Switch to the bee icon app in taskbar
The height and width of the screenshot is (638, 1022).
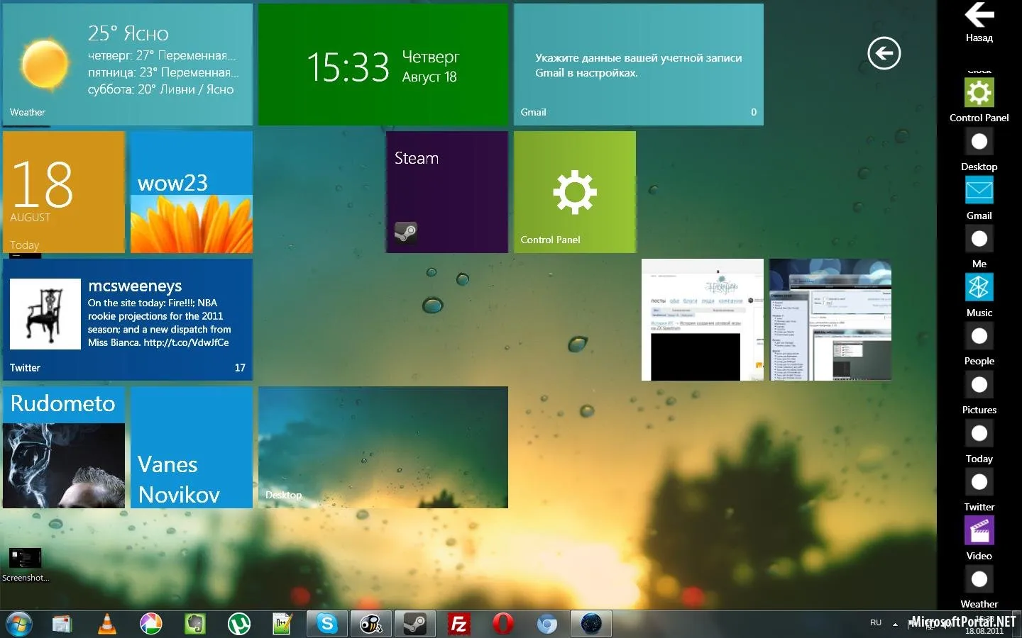[x=371, y=624]
